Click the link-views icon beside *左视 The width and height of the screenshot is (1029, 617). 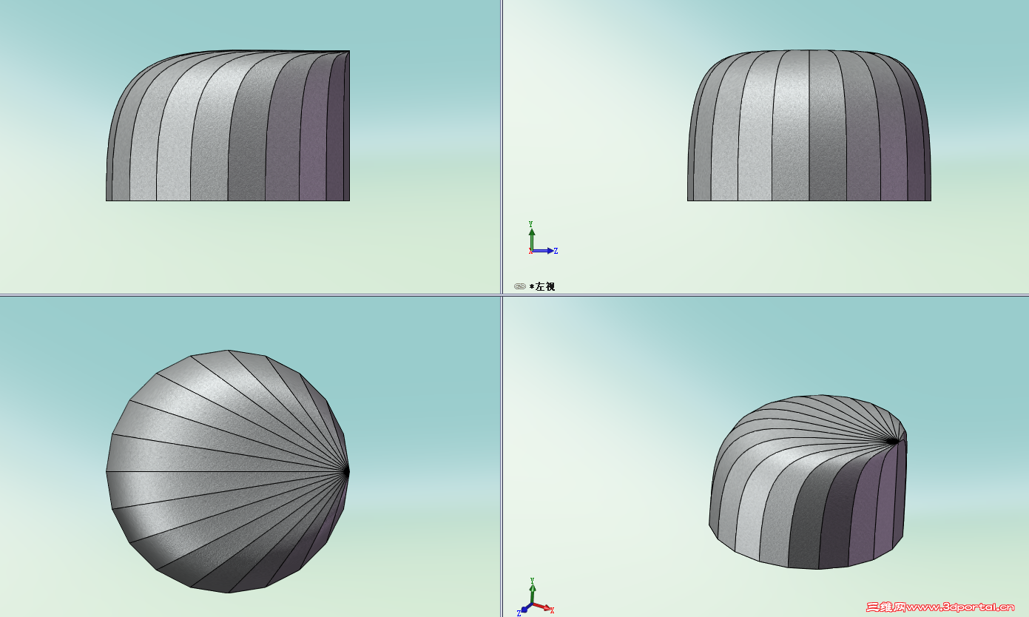520,286
